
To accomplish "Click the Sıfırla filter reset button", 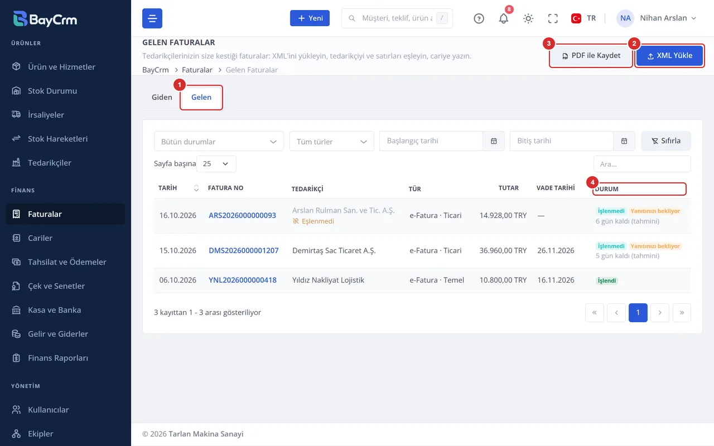I will (x=666, y=141).
